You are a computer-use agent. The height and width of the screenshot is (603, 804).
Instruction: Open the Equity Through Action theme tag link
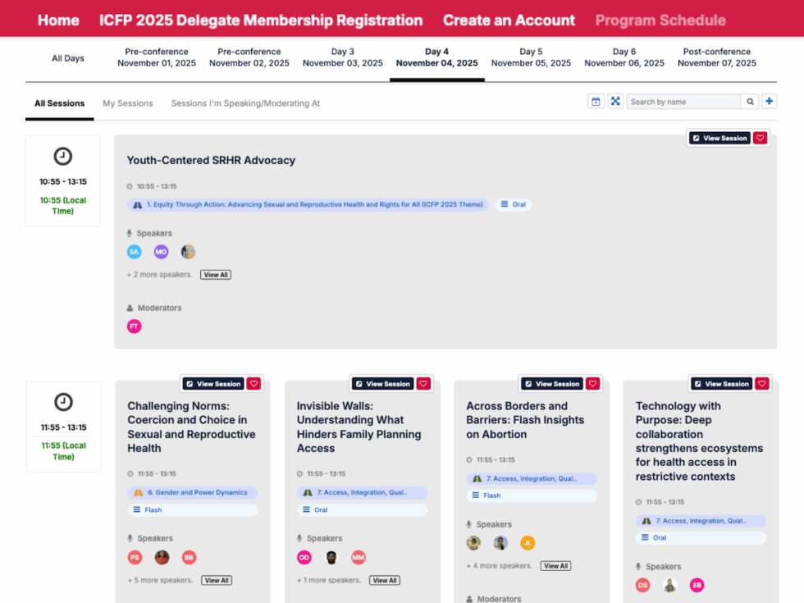pyautogui.click(x=304, y=205)
